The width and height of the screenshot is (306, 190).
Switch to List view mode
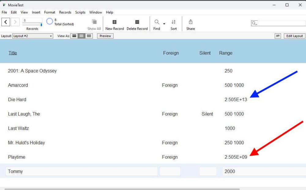pos(81,36)
